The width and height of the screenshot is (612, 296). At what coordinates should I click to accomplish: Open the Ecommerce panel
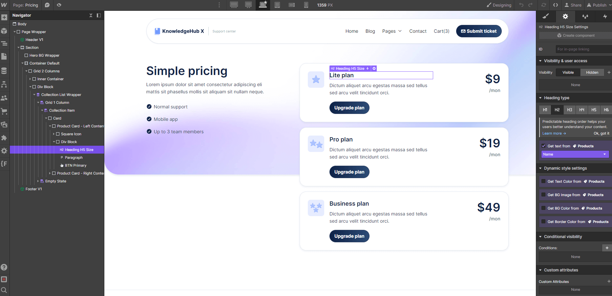click(4, 111)
